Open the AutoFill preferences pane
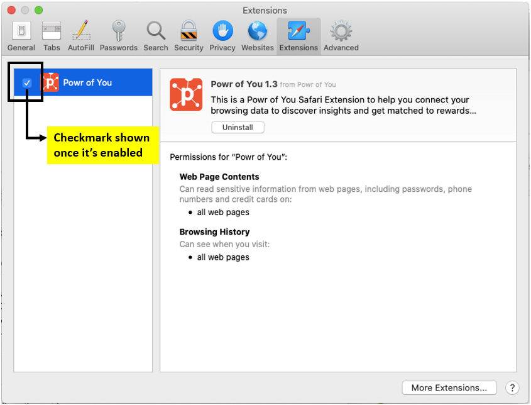531x405 pixels. [x=81, y=36]
